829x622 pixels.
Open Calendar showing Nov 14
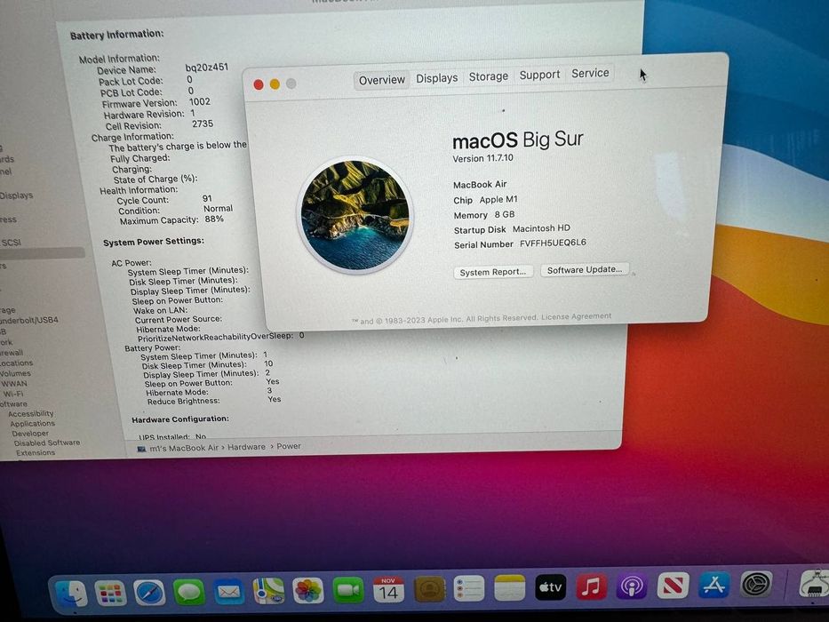[388, 589]
